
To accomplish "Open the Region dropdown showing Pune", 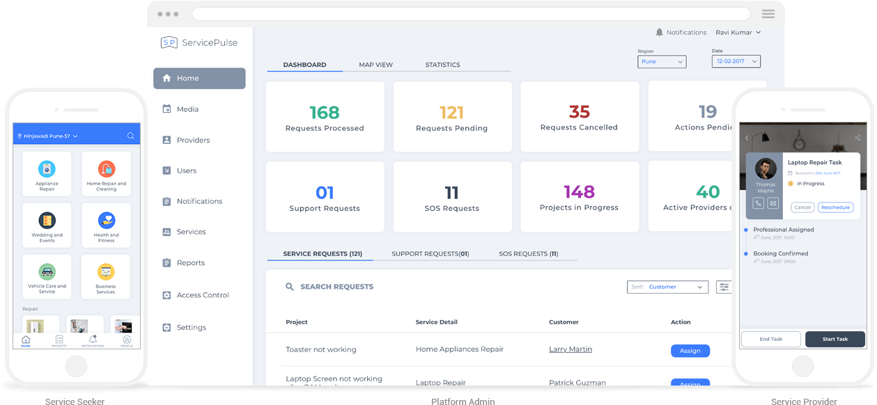I will point(661,61).
